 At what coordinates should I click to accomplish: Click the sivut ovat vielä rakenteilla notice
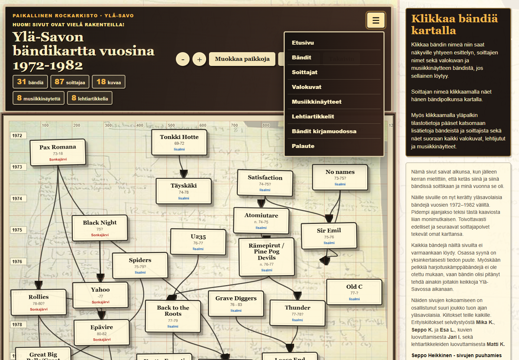pos(68,25)
